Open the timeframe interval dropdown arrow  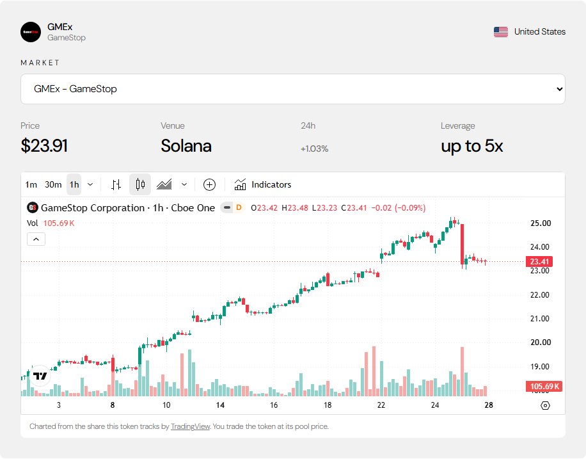(90, 184)
